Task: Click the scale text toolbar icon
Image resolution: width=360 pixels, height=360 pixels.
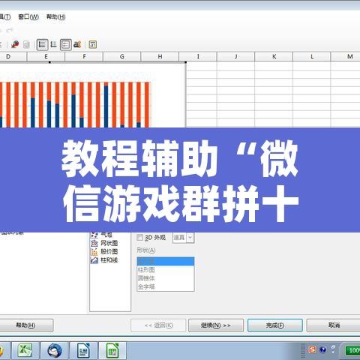Action: coord(77,44)
